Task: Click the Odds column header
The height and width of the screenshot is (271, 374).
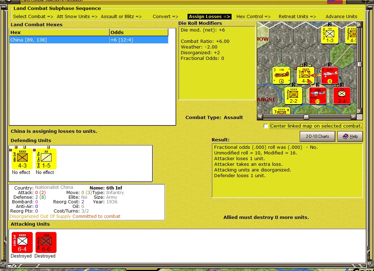Action: [x=139, y=32]
